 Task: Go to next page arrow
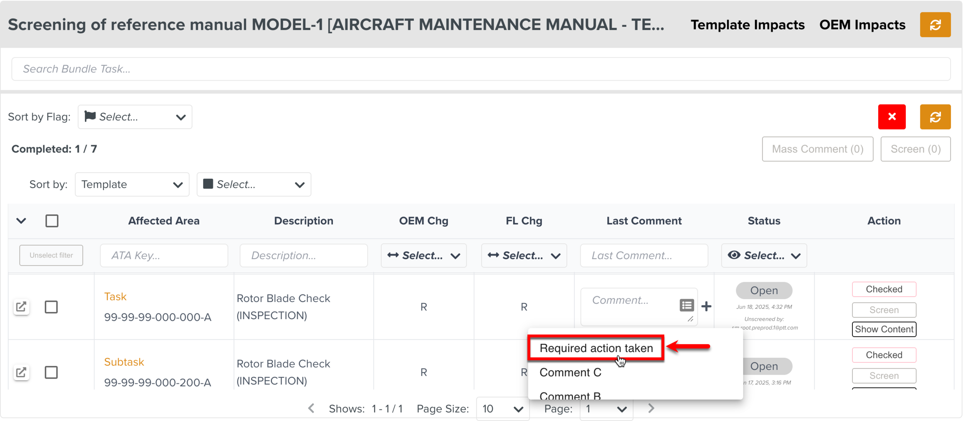coord(651,408)
